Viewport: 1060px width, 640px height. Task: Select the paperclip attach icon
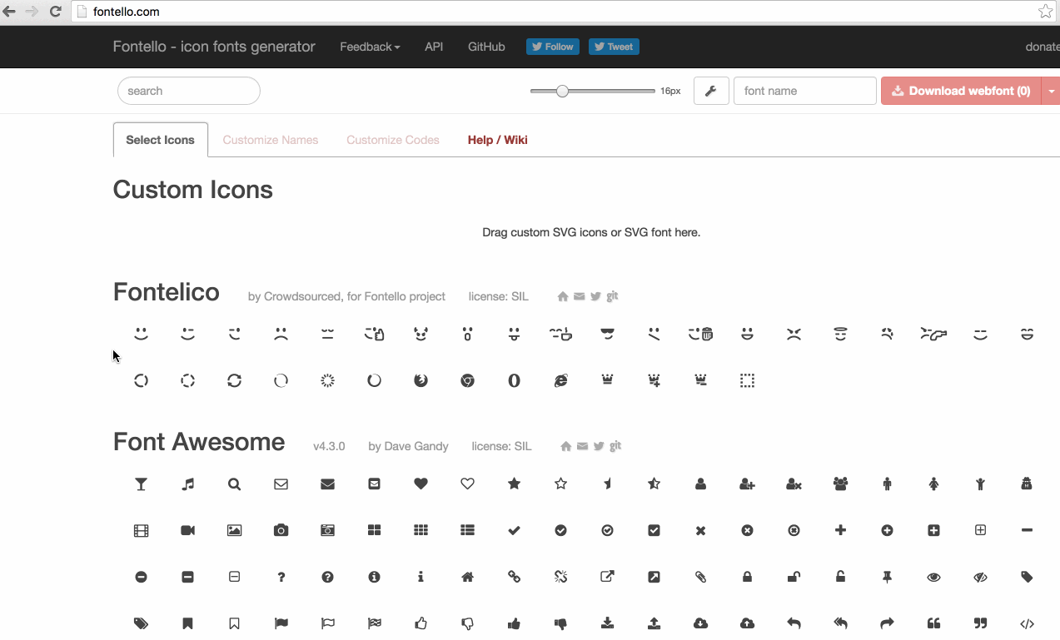pyautogui.click(x=701, y=577)
